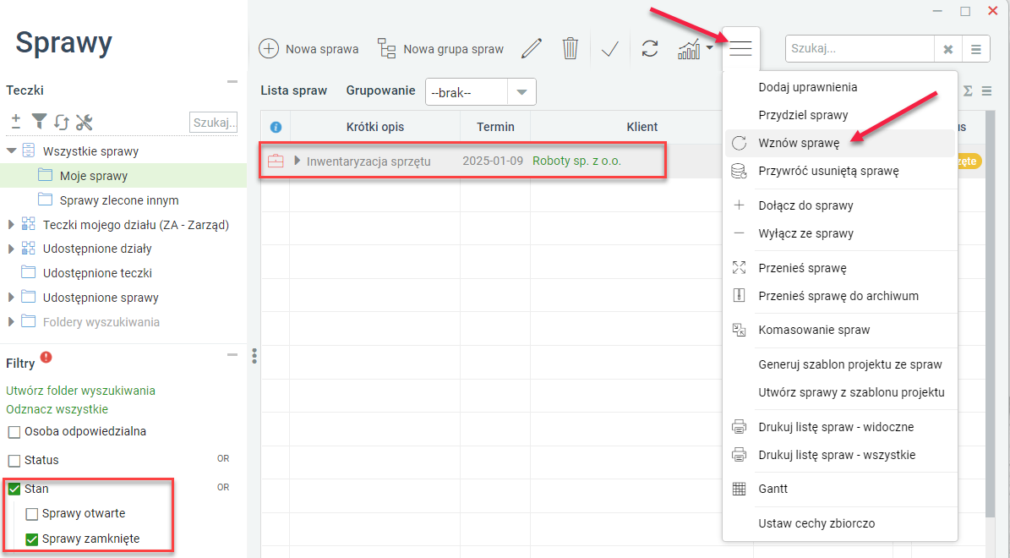The height and width of the screenshot is (558, 1010).
Task: Click the Utwórz folder wyszukiwania link
Action: click(x=80, y=391)
